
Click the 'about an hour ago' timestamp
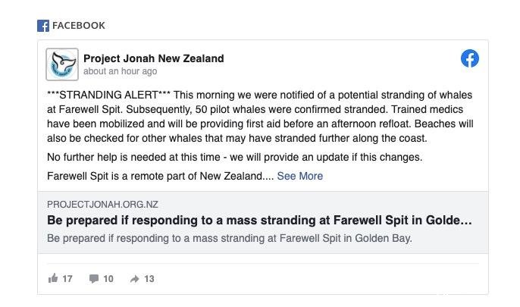click(120, 71)
